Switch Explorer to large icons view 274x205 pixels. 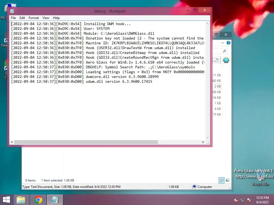pos(227,180)
